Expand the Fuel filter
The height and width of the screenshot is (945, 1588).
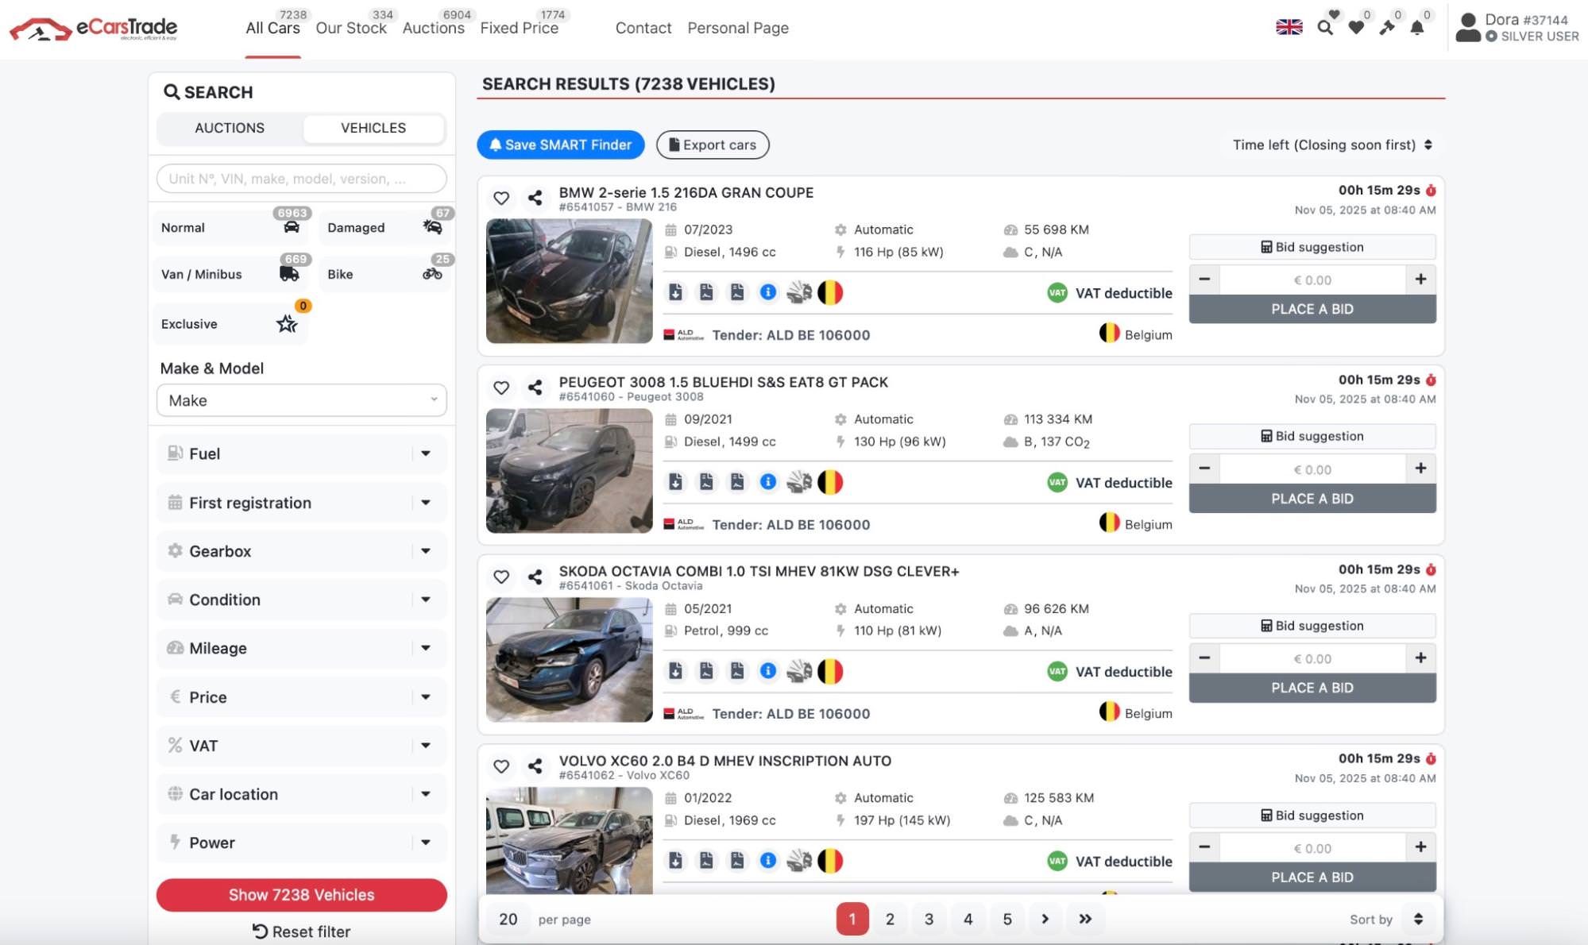[x=302, y=453]
